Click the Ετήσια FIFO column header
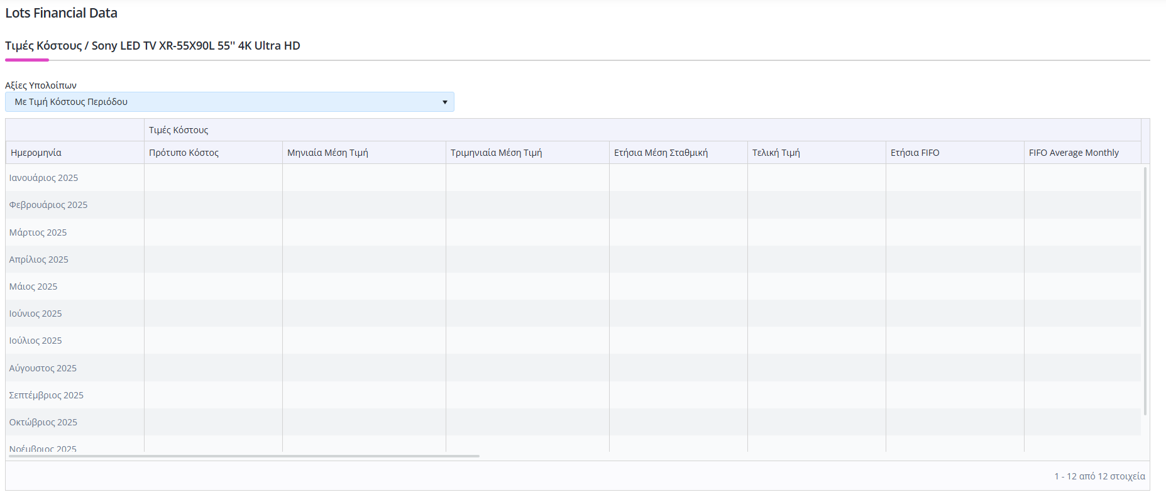The image size is (1166, 497). [x=955, y=153]
